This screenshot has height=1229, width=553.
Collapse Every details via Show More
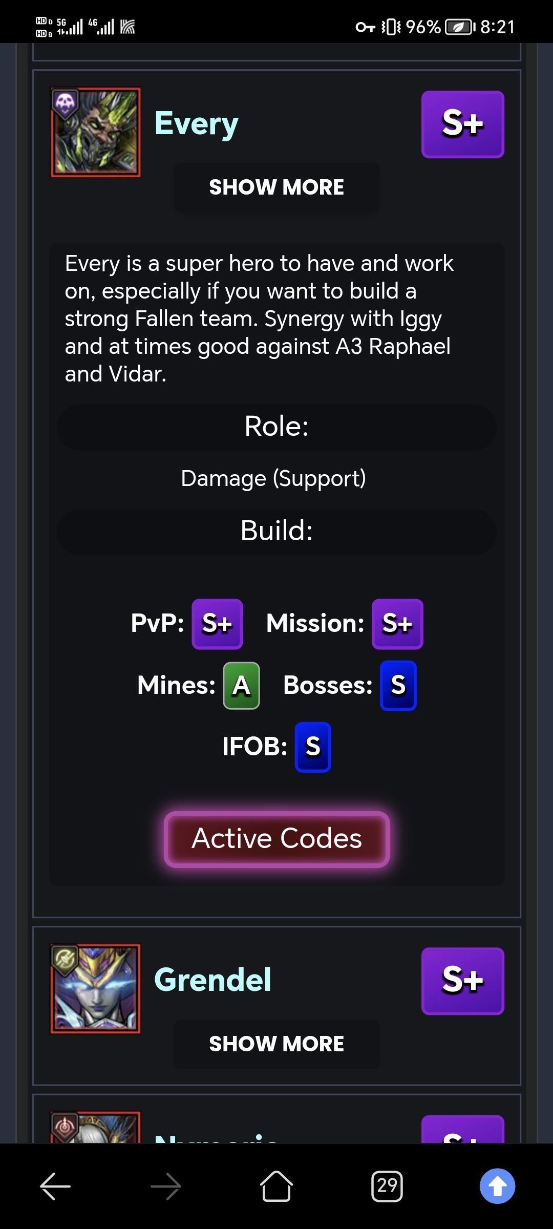click(x=276, y=187)
